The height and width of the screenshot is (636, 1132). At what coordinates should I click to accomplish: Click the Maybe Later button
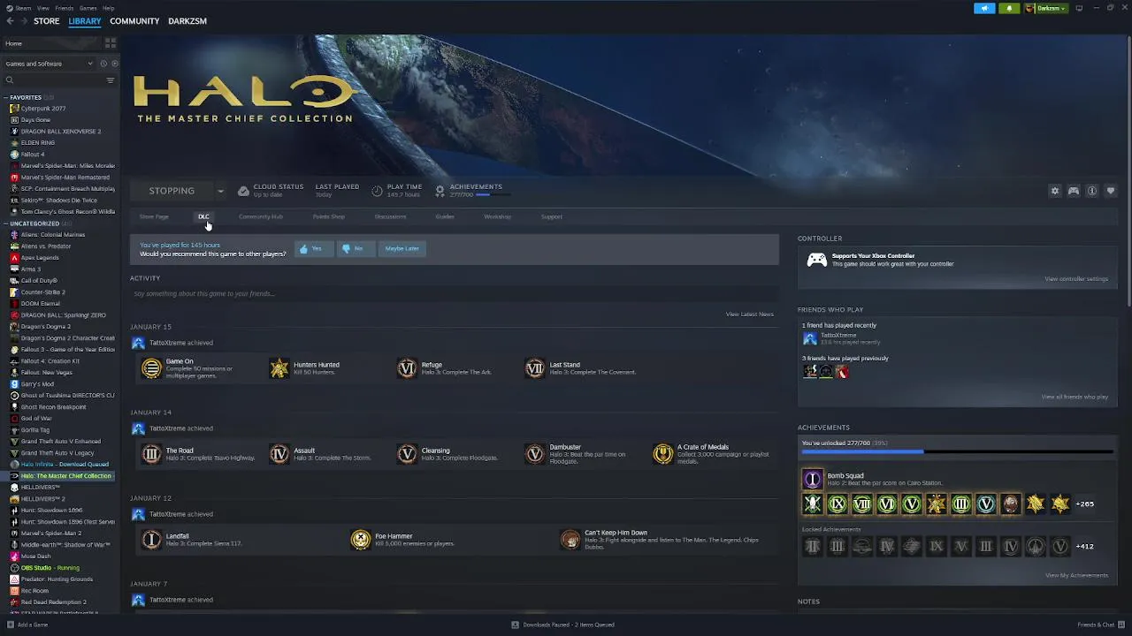point(402,249)
